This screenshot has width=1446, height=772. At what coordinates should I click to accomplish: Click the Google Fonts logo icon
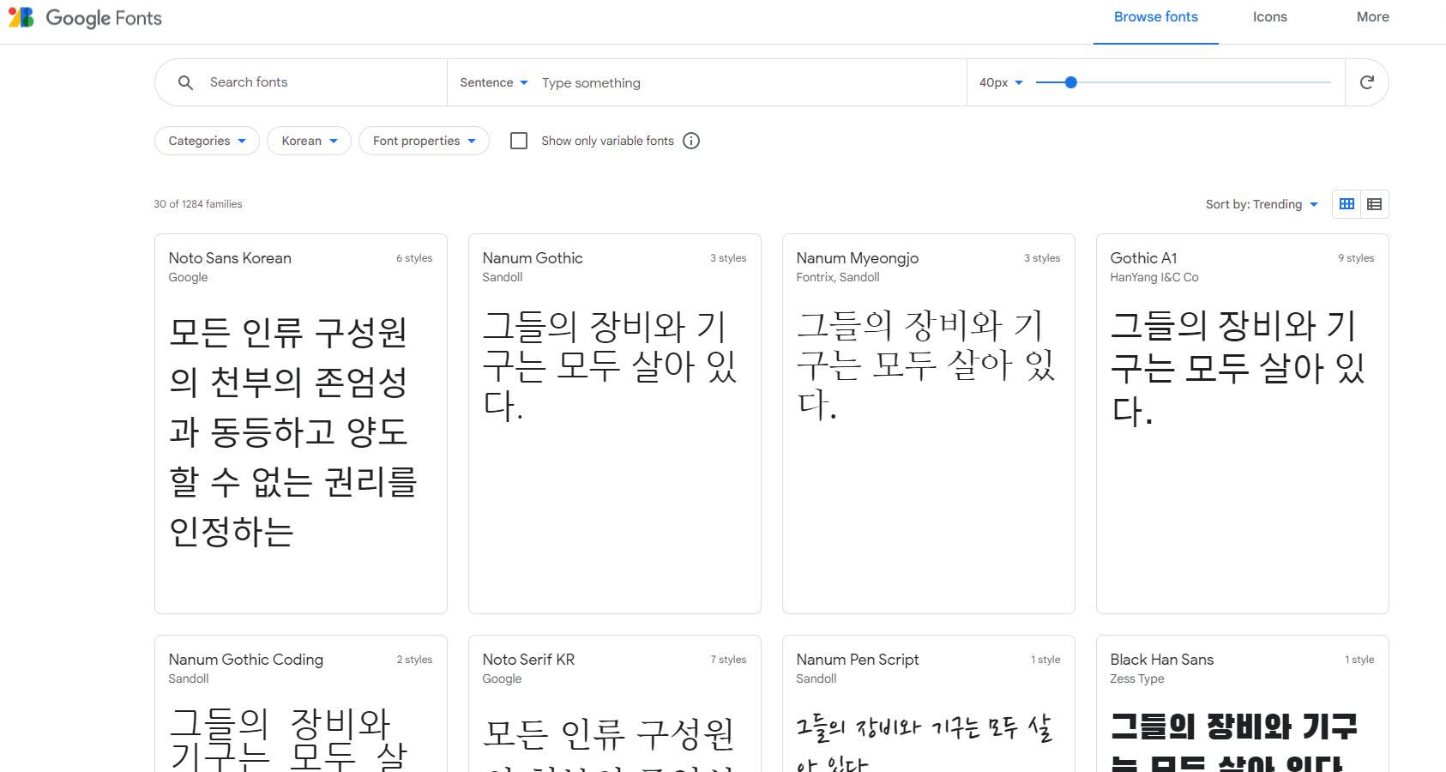click(21, 17)
